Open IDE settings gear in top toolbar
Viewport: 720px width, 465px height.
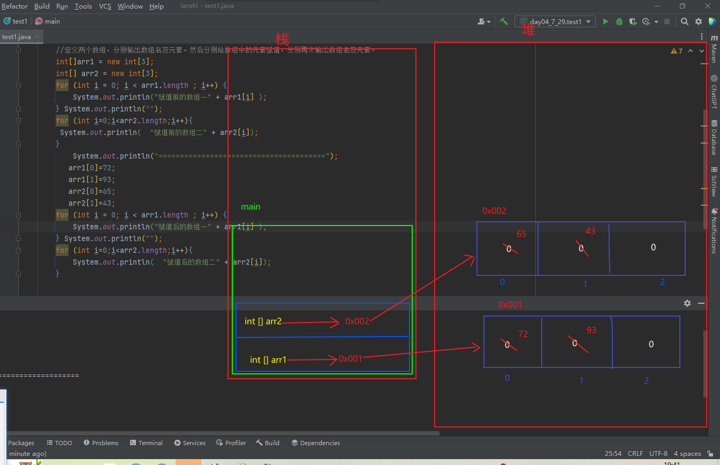(699, 21)
